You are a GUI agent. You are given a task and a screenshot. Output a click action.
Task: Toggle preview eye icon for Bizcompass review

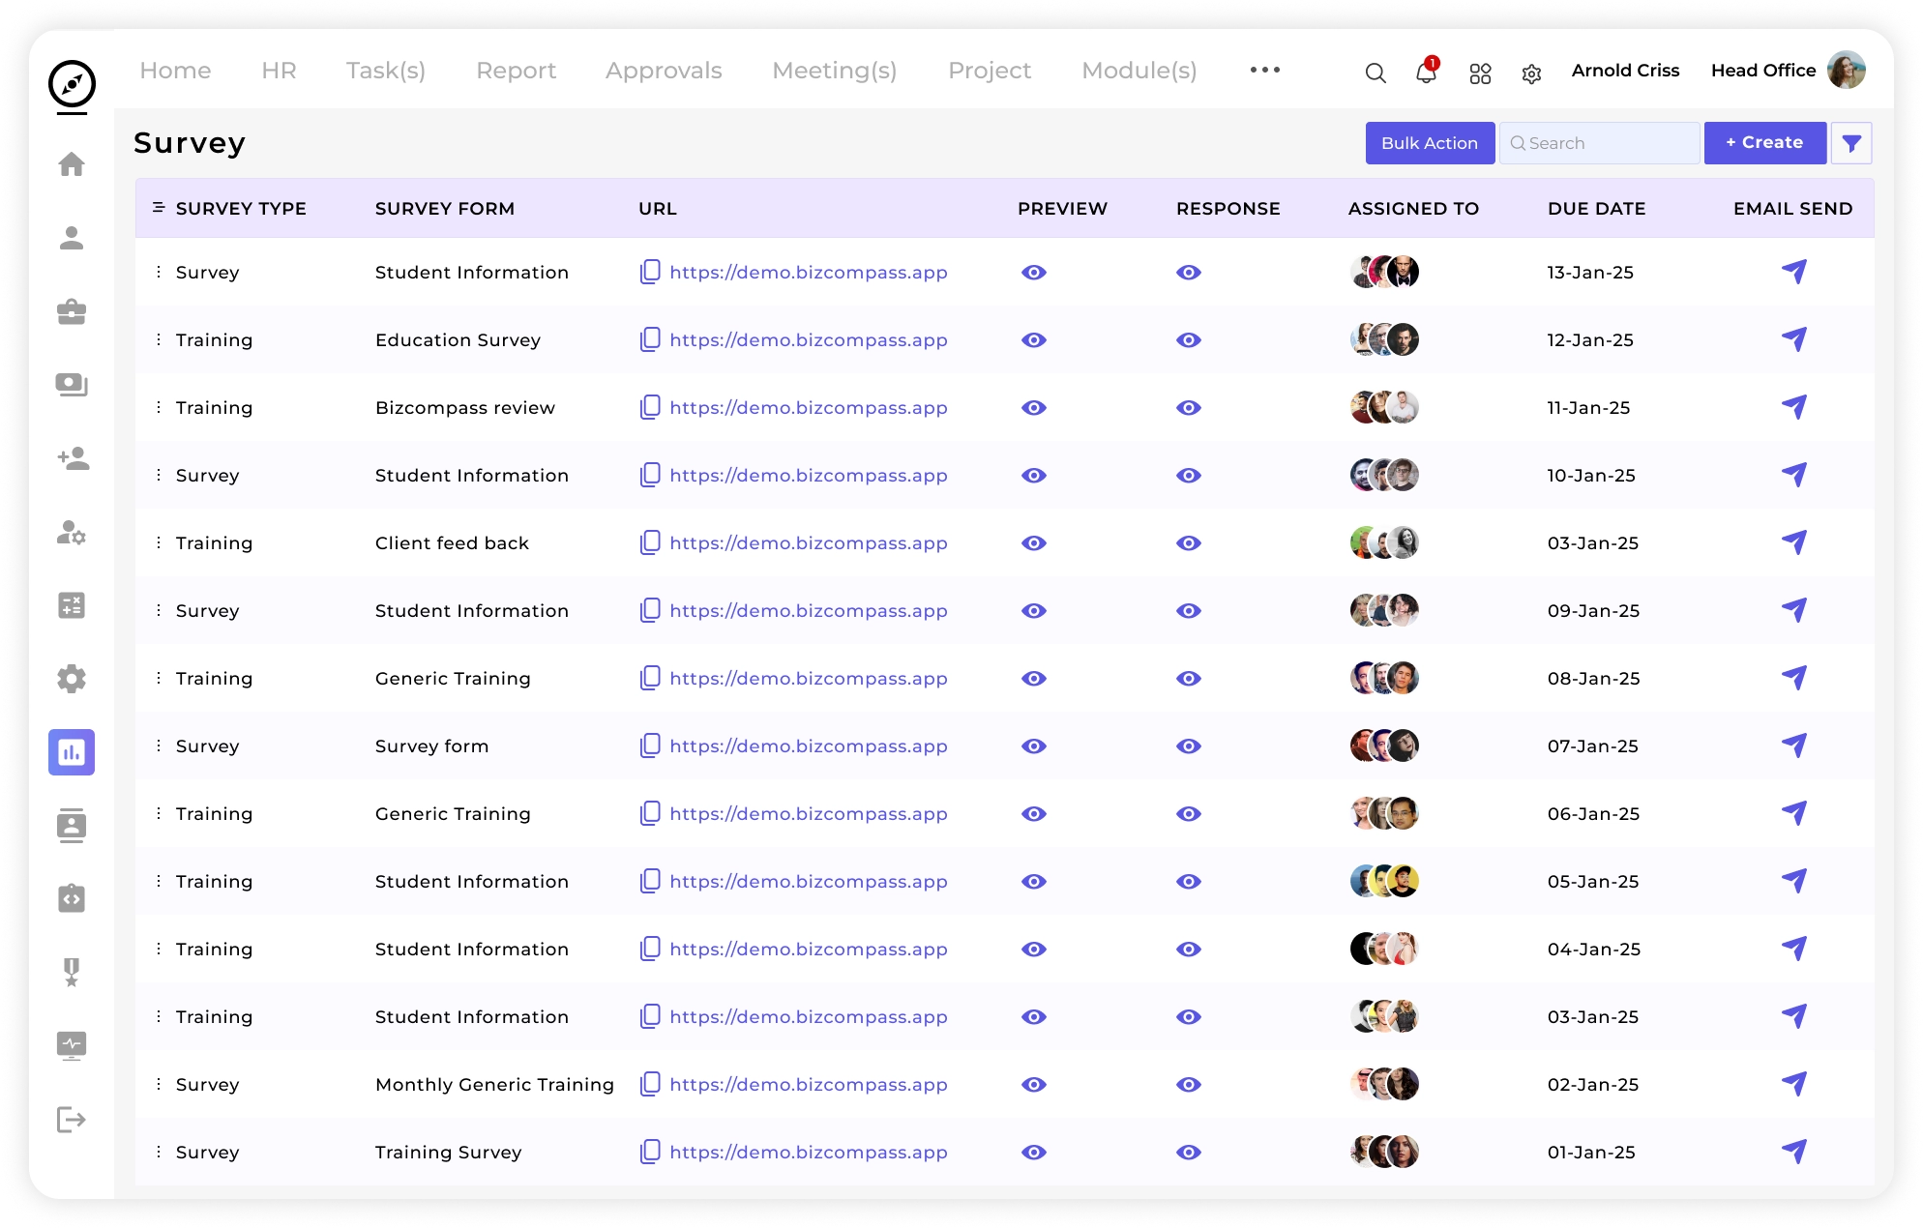click(x=1034, y=408)
